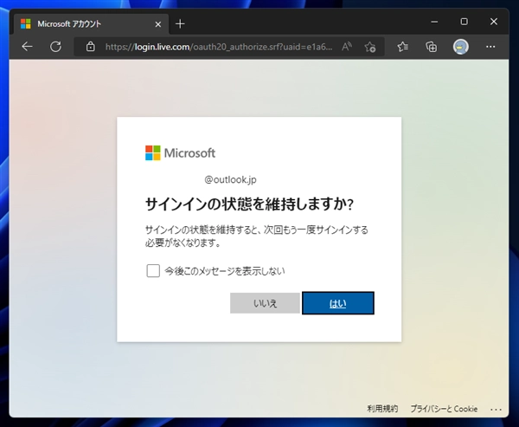Check 今後このメッセージを表示しない checkbox
This screenshot has width=519, height=427.
pos(153,271)
